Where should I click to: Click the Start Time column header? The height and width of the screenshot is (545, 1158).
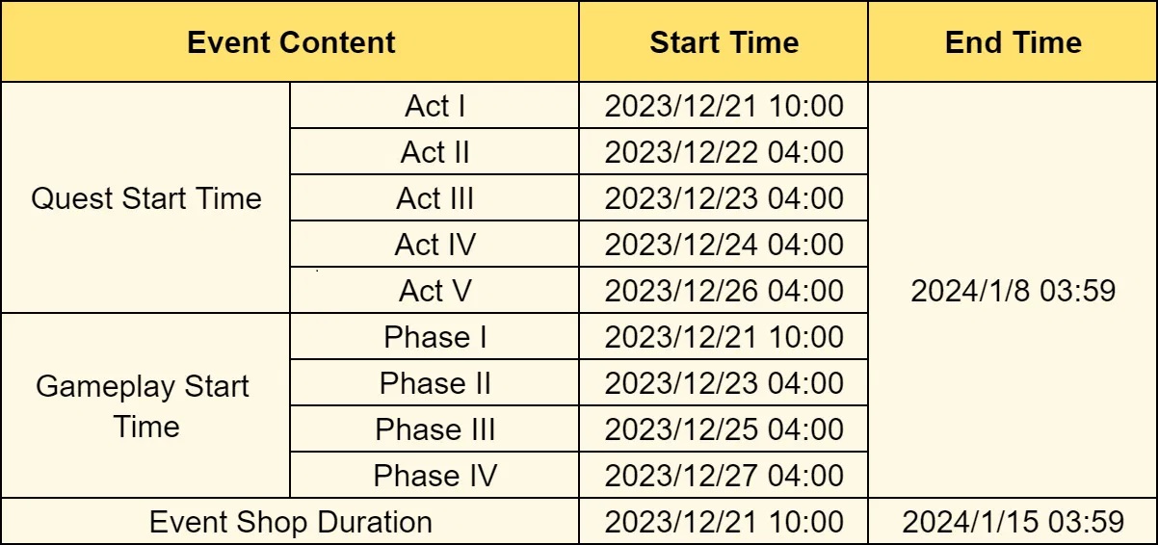(x=724, y=42)
